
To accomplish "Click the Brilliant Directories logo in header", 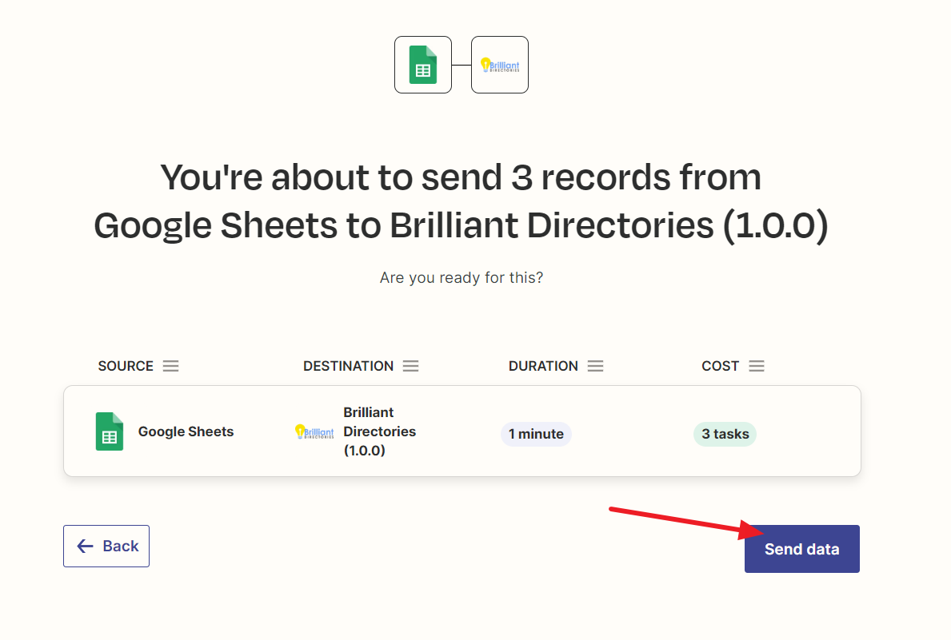I will click(x=500, y=65).
